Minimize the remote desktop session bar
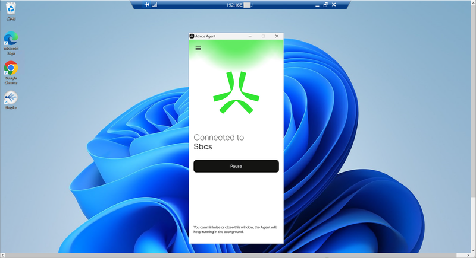 tap(317, 5)
